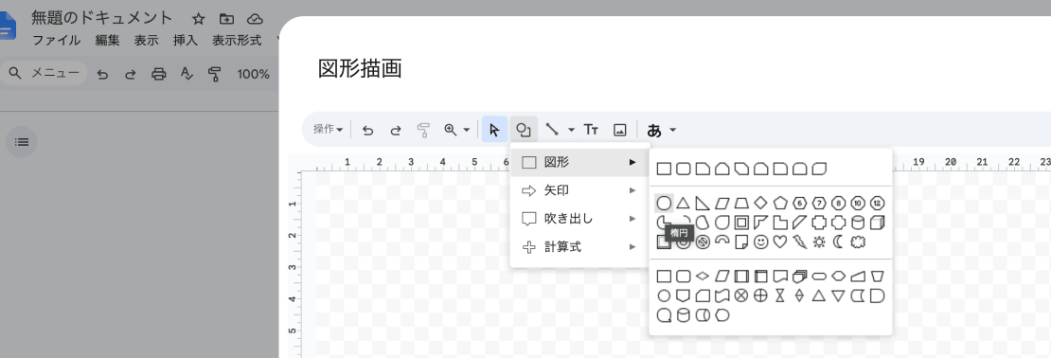The height and width of the screenshot is (358, 1051).
Task: Select the right triangle shape
Action: coord(703,203)
